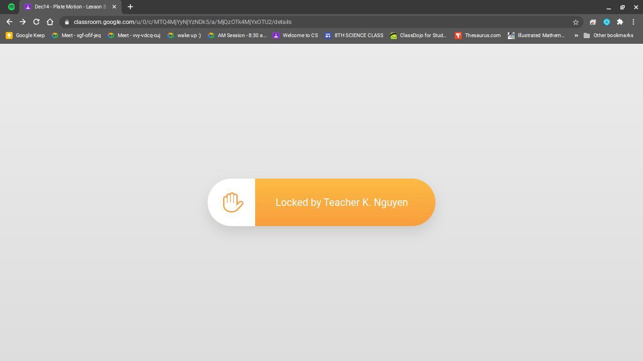Screen dimensions: 643x361
Task: Go forward to the next page
Action: coord(23,22)
